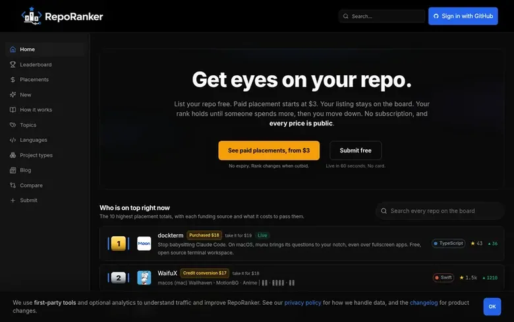Click WaifuX star count 1.5k
Image resolution: width=514 pixels, height=322 pixels.
[468, 278]
